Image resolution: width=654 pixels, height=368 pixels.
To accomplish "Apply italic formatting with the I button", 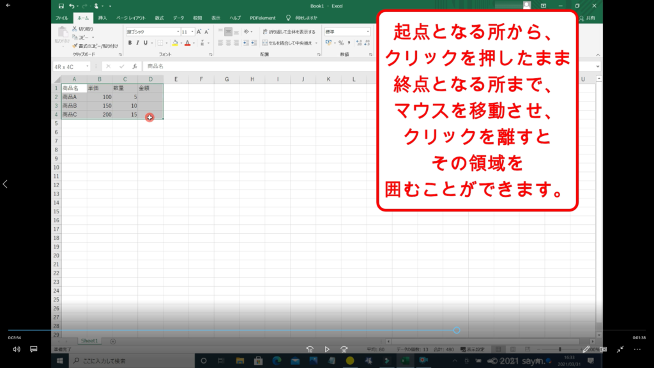I will (138, 43).
